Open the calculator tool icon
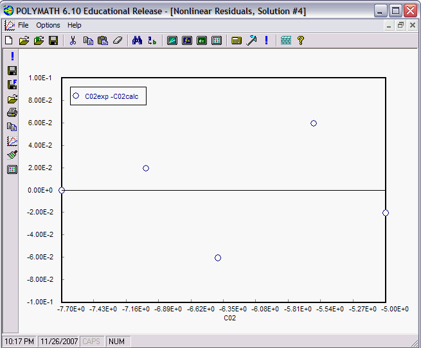This screenshot has height=348, width=421. point(237,40)
